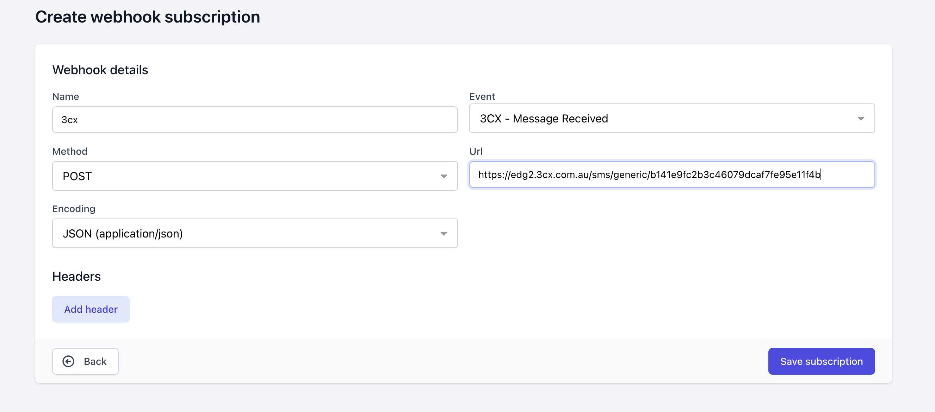Image resolution: width=935 pixels, height=412 pixels.
Task: Click the Name input field containing 3cx
Action: coord(255,120)
